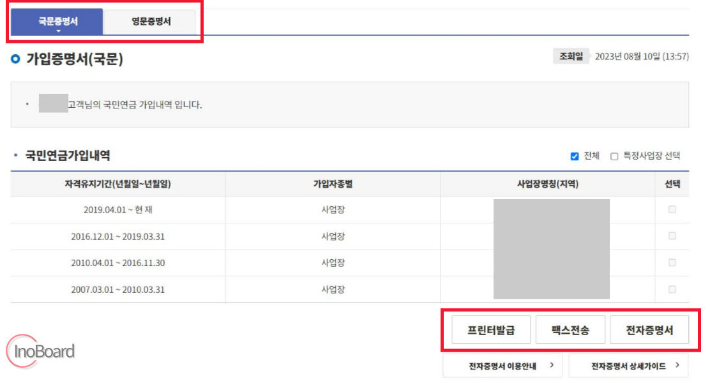Screen dimensions: 710x383
Task: Toggle the 전체 checkbox
Action: (574, 156)
